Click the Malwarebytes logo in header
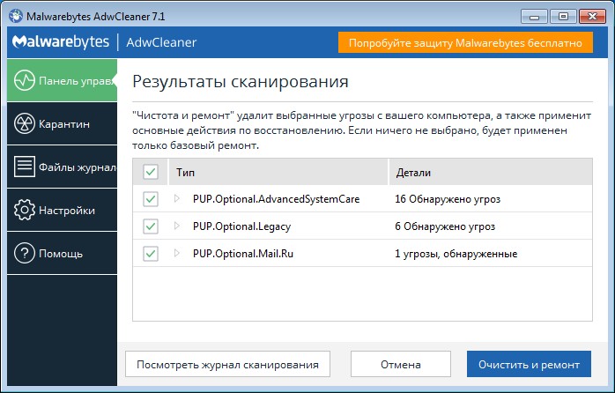 click(x=61, y=42)
